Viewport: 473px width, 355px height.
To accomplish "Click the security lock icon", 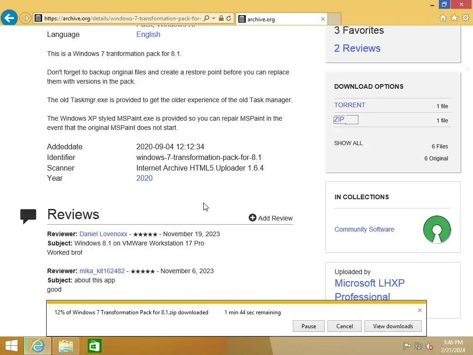I will coord(221,18).
